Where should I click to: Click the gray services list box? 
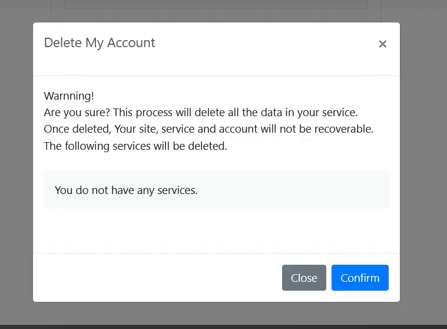coord(294,189)
